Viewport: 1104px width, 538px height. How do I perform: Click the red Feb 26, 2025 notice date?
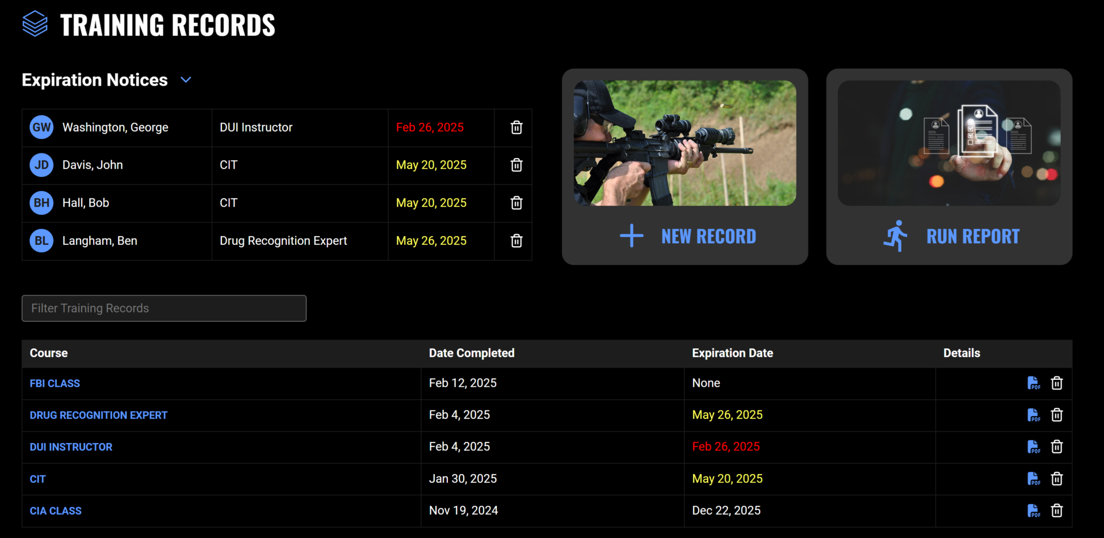(430, 128)
